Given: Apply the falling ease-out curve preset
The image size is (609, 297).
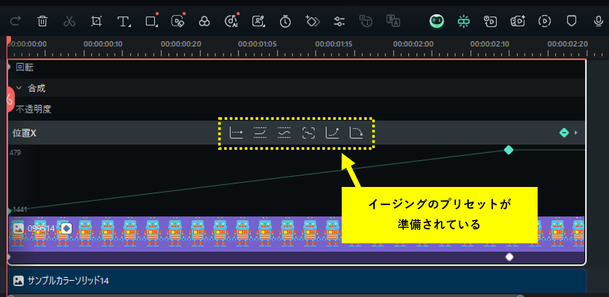Looking at the screenshot, I should click(x=356, y=133).
